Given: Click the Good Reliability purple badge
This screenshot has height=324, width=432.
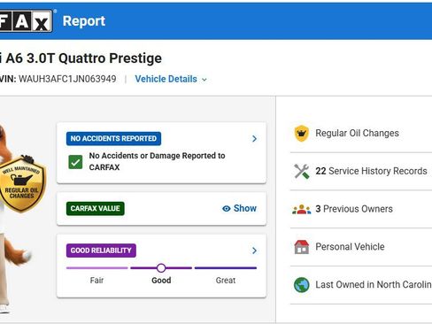Looking at the screenshot, I should point(101,251).
